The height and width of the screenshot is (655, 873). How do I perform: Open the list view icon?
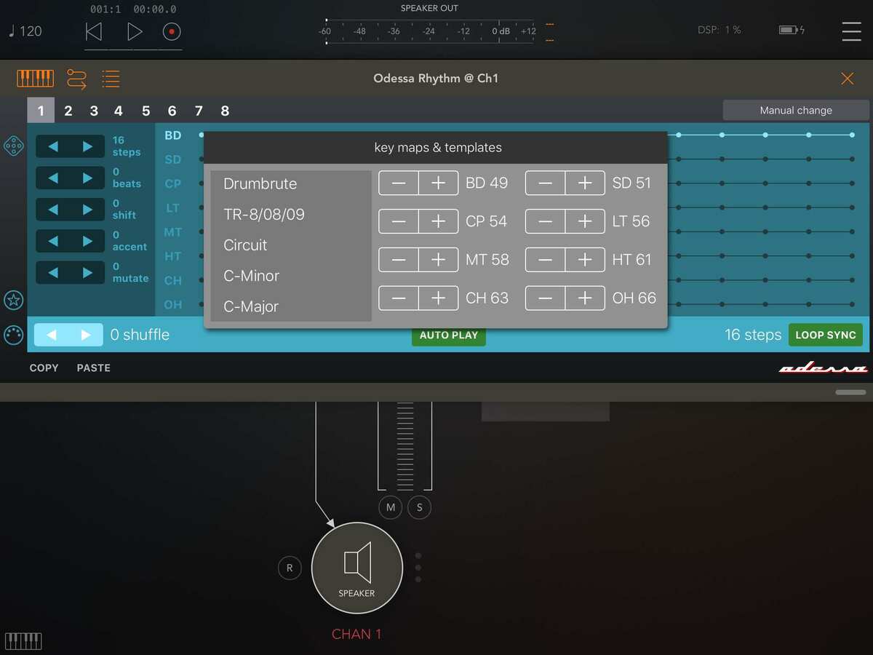(x=111, y=79)
